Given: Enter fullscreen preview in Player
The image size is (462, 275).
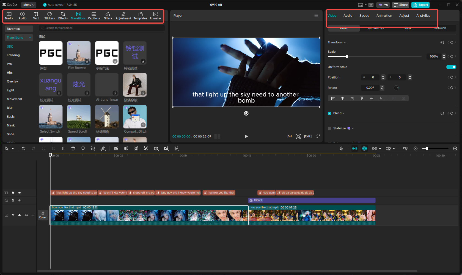Looking at the screenshot, I should 318,136.
